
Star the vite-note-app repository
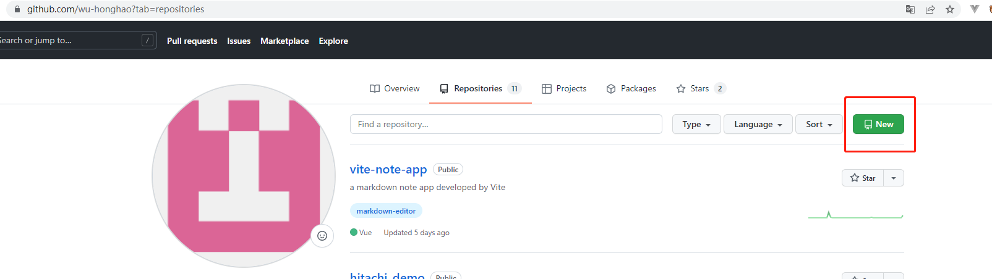point(863,178)
